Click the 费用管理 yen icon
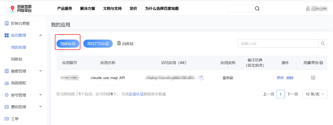 point(7,107)
